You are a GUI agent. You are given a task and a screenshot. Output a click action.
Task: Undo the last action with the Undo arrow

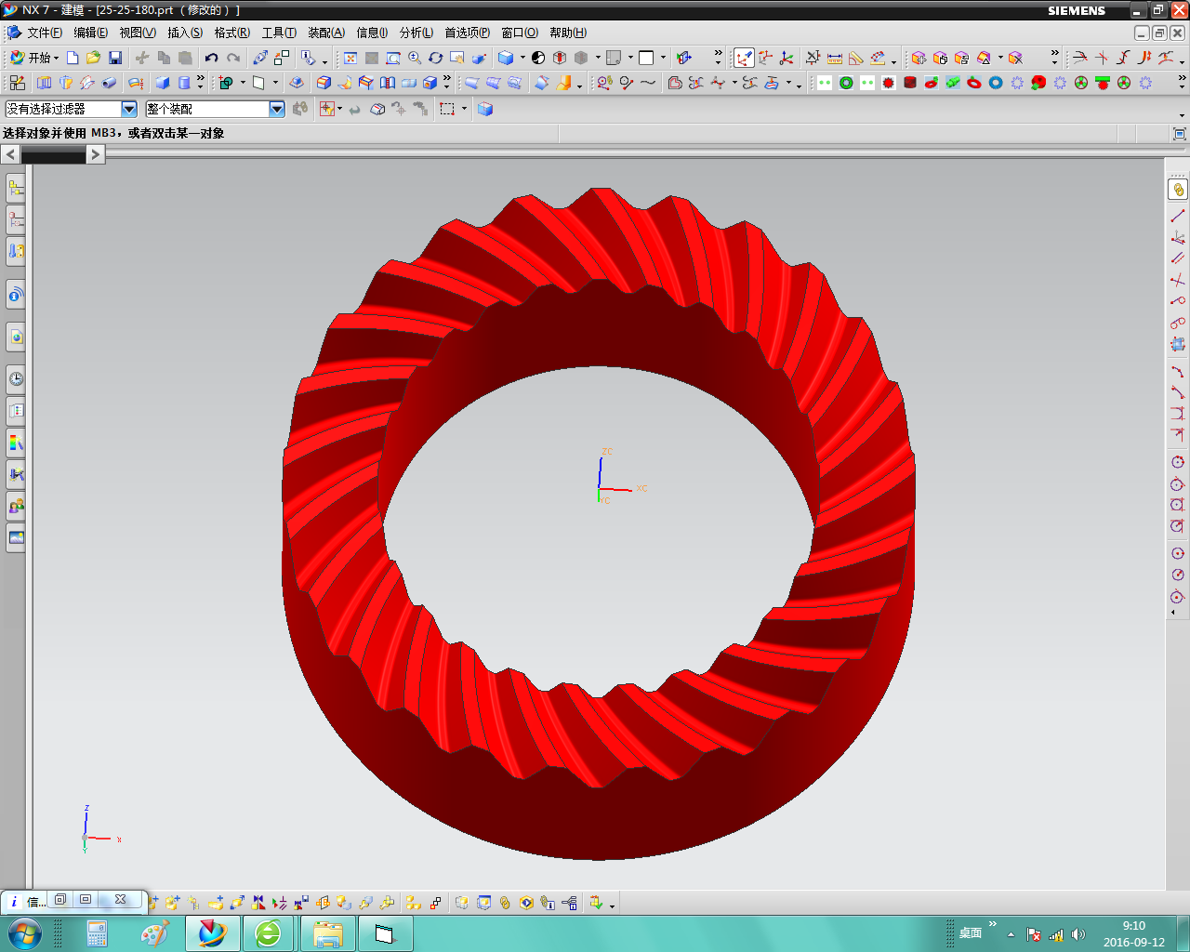(212, 58)
